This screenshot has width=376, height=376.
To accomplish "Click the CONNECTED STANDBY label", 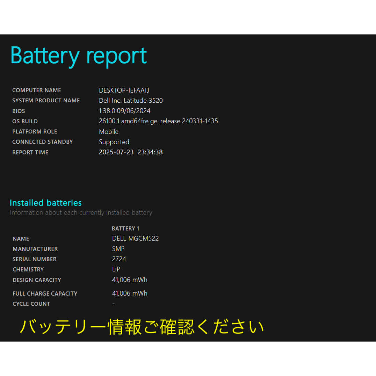I will (42, 142).
